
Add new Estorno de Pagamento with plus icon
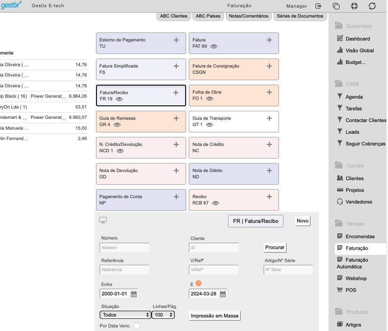pyautogui.click(x=176, y=40)
